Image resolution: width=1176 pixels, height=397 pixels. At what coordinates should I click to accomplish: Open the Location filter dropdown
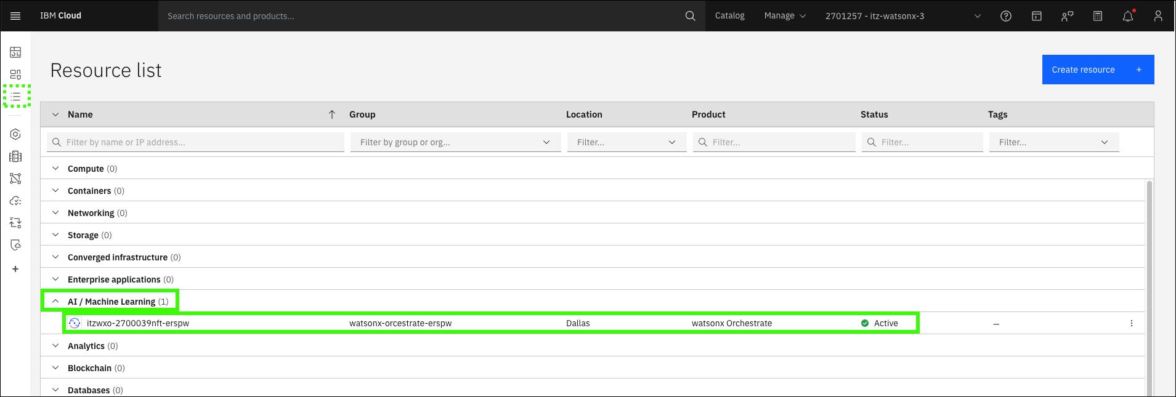tap(627, 142)
